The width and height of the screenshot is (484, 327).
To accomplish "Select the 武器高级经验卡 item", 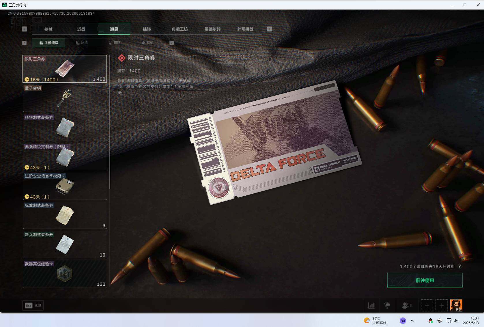I will [65, 274].
